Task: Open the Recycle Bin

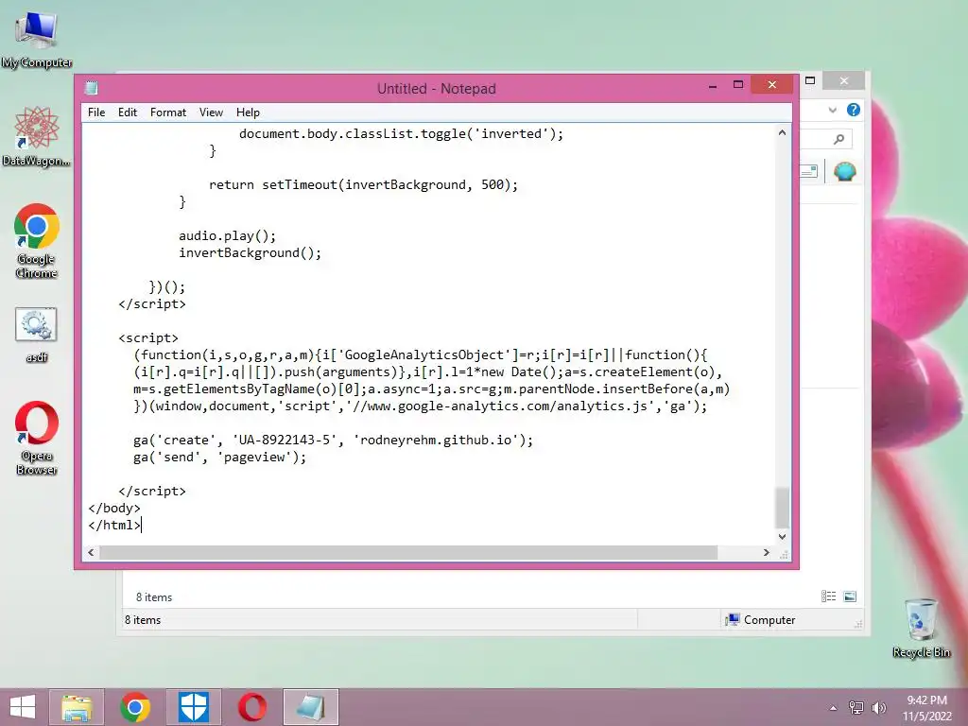Action: [x=921, y=628]
